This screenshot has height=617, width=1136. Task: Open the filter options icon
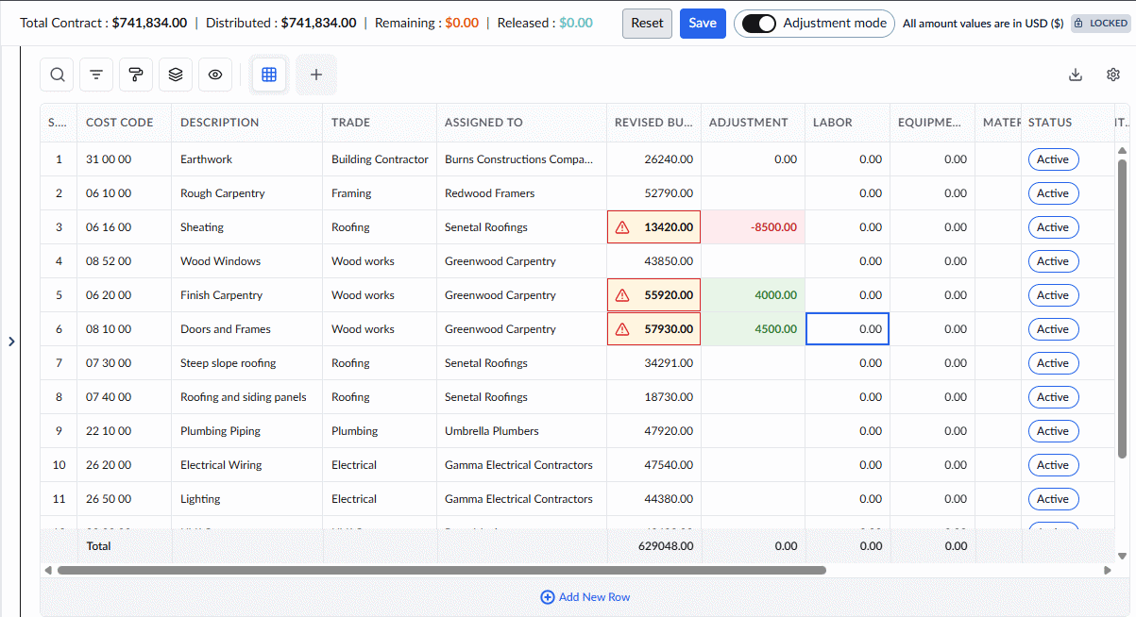tap(96, 75)
